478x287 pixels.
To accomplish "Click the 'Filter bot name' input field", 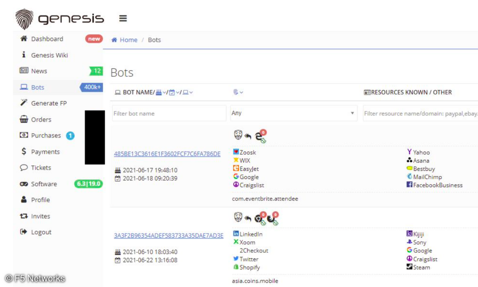I will pyautogui.click(x=169, y=113).
